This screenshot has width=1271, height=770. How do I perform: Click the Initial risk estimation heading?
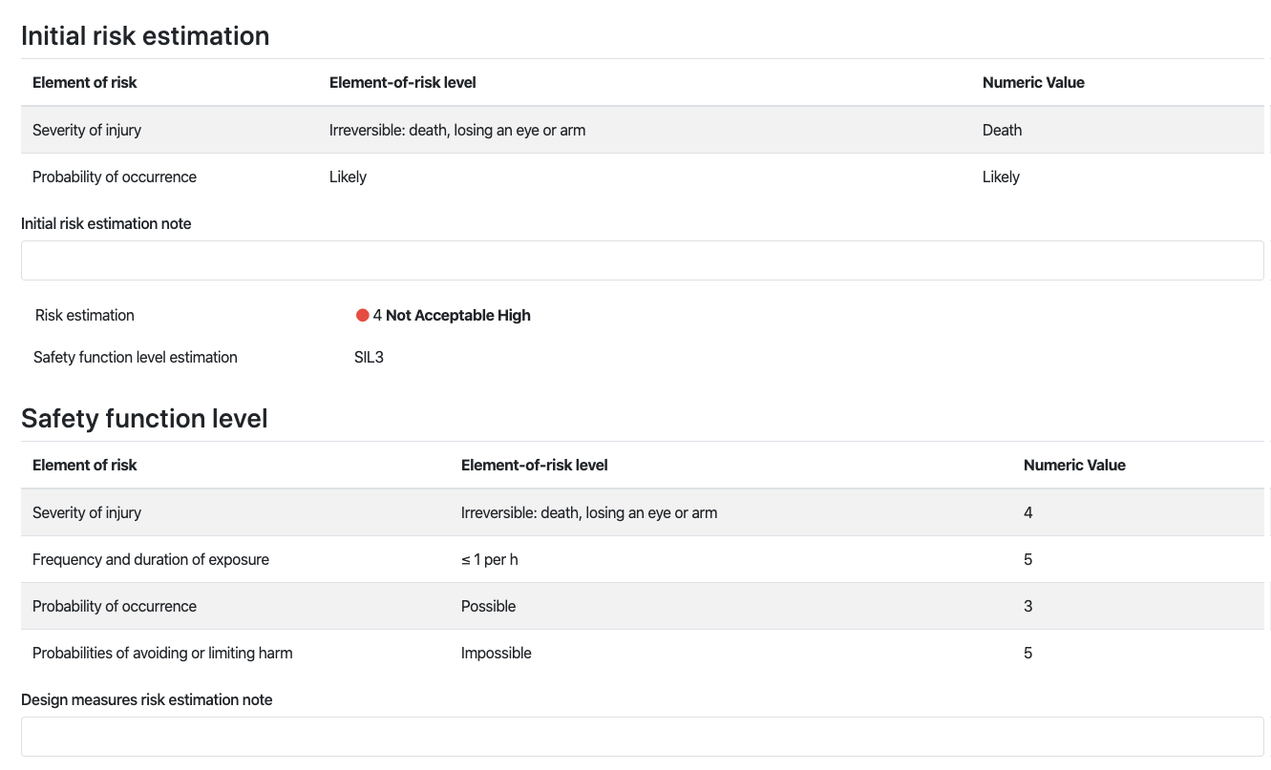[x=145, y=36]
